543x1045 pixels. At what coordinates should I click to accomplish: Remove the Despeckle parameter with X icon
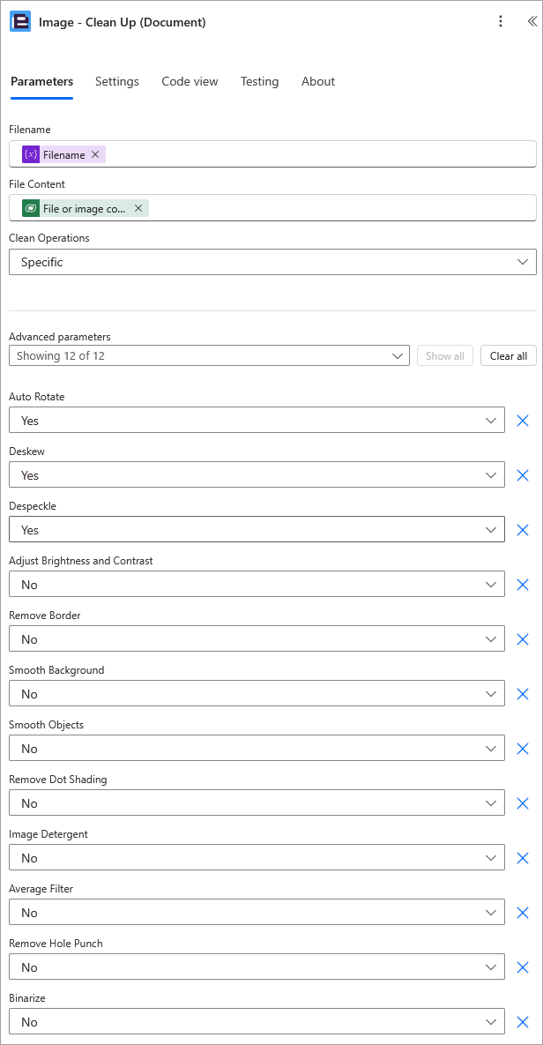click(523, 530)
